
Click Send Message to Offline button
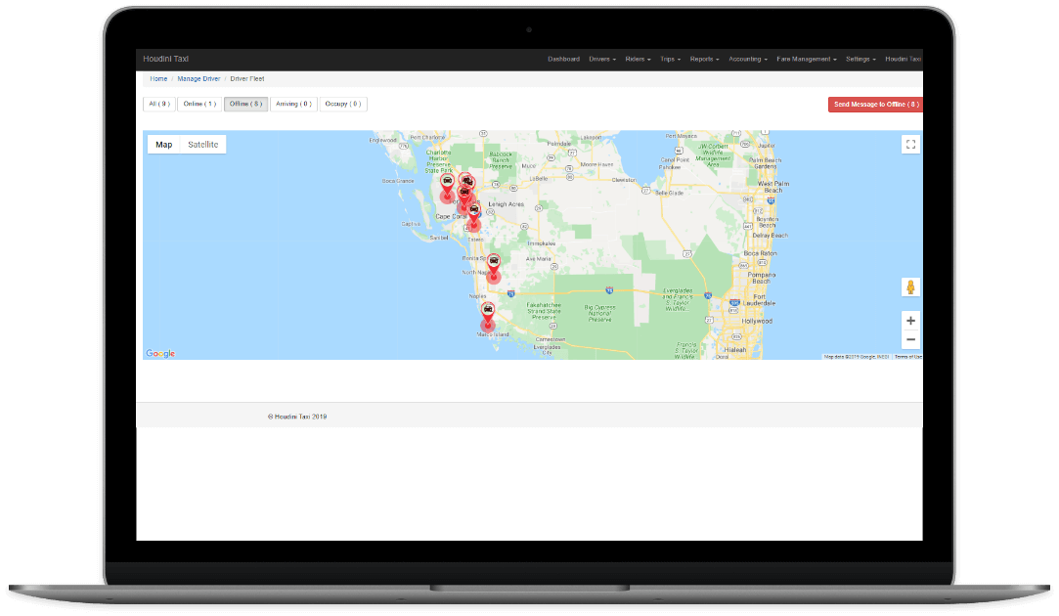[875, 105]
